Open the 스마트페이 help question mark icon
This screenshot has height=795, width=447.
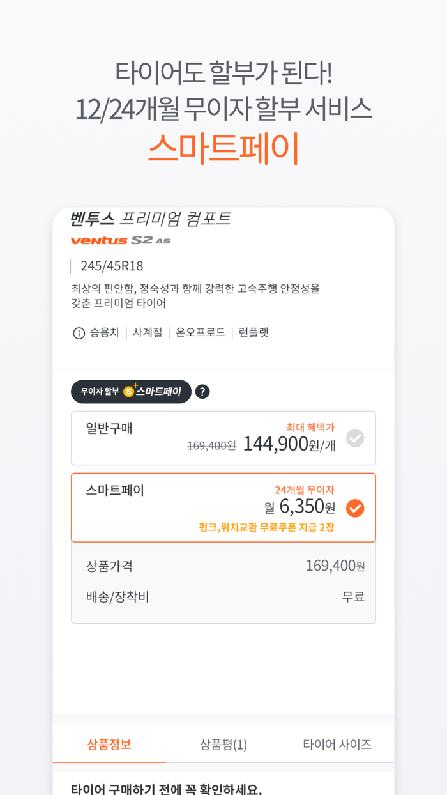click(x=202, y=391)
